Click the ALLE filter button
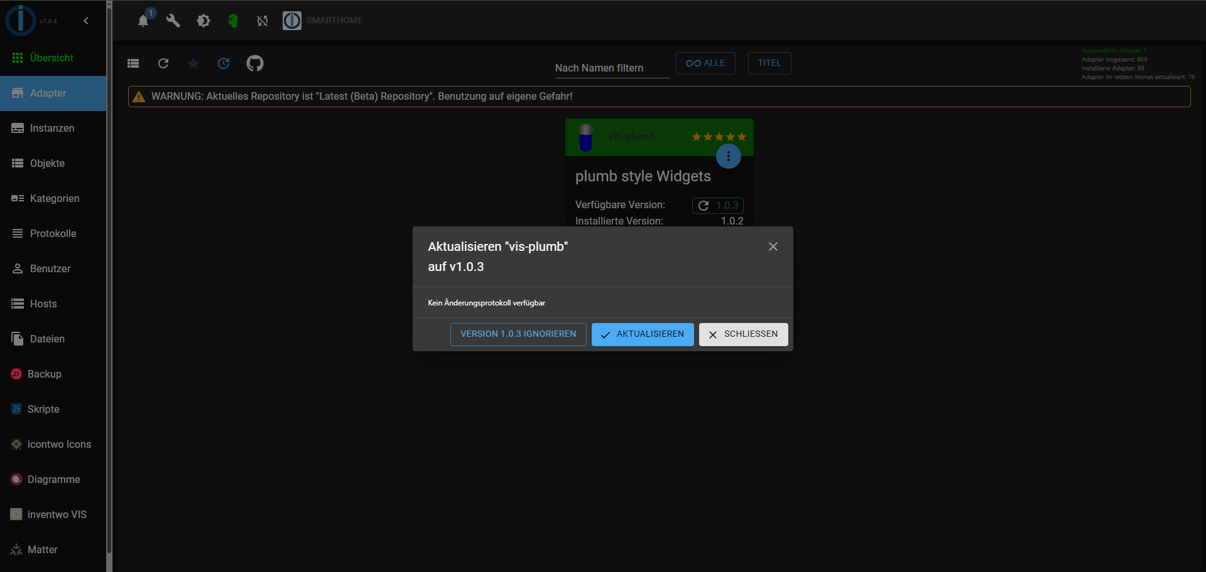The width and height of the screenshot is (1206, 572). click(705, 63)
